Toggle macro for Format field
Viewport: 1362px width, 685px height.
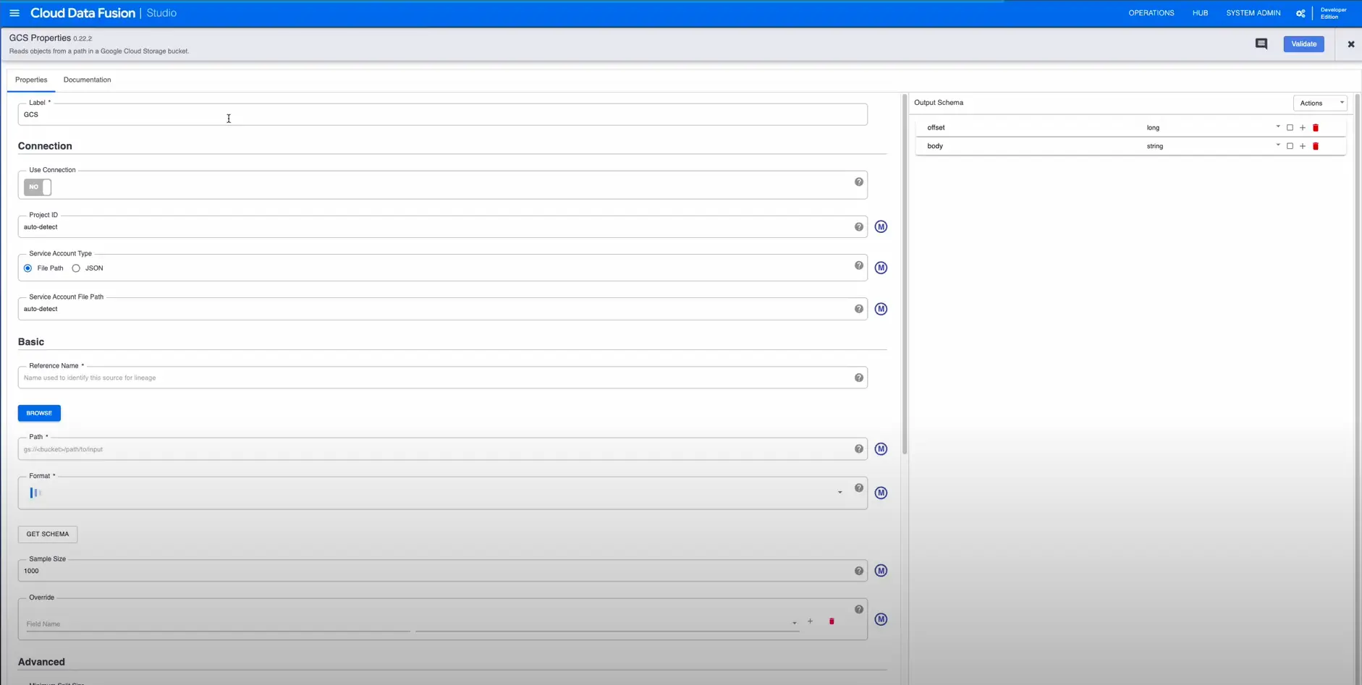881,493
